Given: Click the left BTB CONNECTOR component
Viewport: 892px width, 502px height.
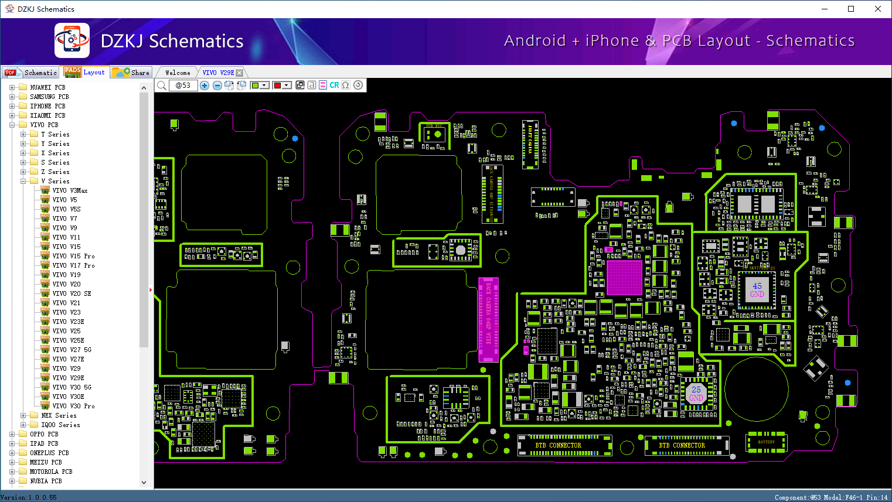Looking at the screenshot, I should [x=565, y=445].
